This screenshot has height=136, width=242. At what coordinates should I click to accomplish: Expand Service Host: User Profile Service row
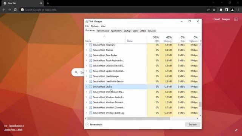(87, 82)
